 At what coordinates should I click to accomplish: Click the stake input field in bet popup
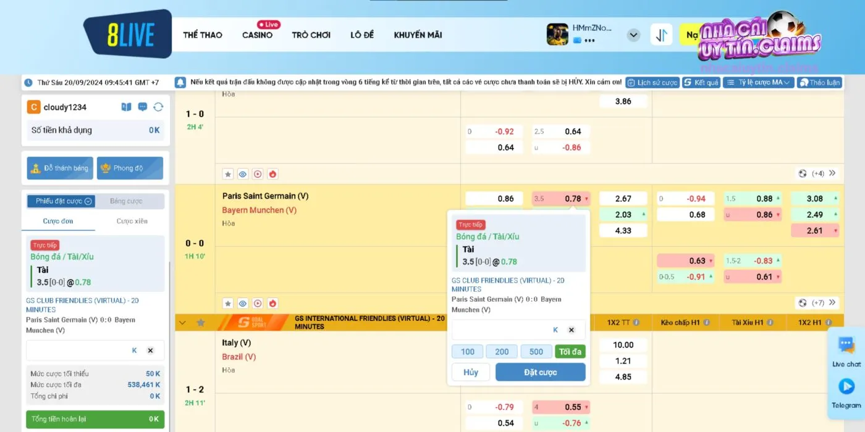tap(500, 330)
